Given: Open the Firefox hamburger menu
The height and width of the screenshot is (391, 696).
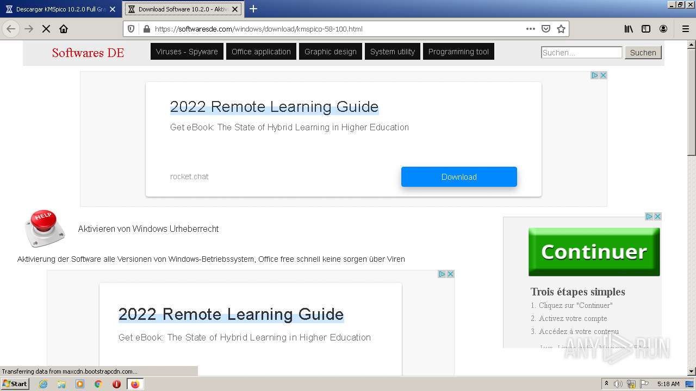Looking at the screenshot, I should (685, 29).
